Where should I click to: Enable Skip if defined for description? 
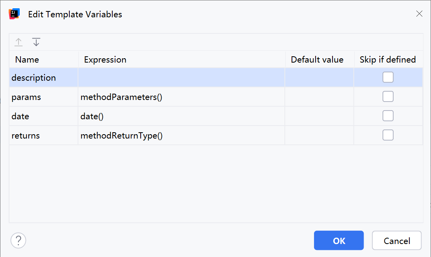coord(388,78)
